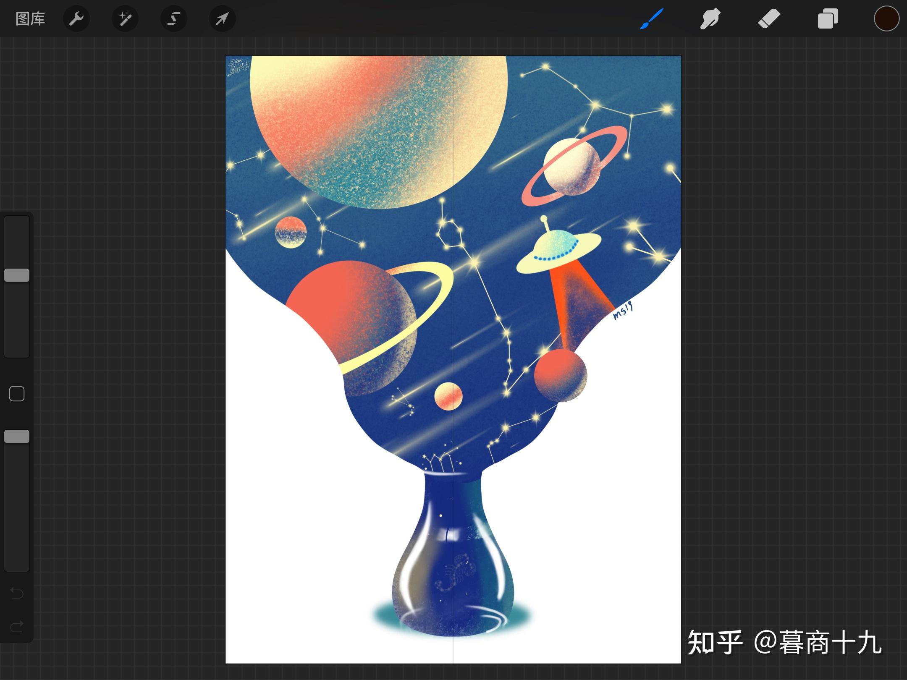Select the Eraser tool
The image size is (907, 680).
coord(769,19)
